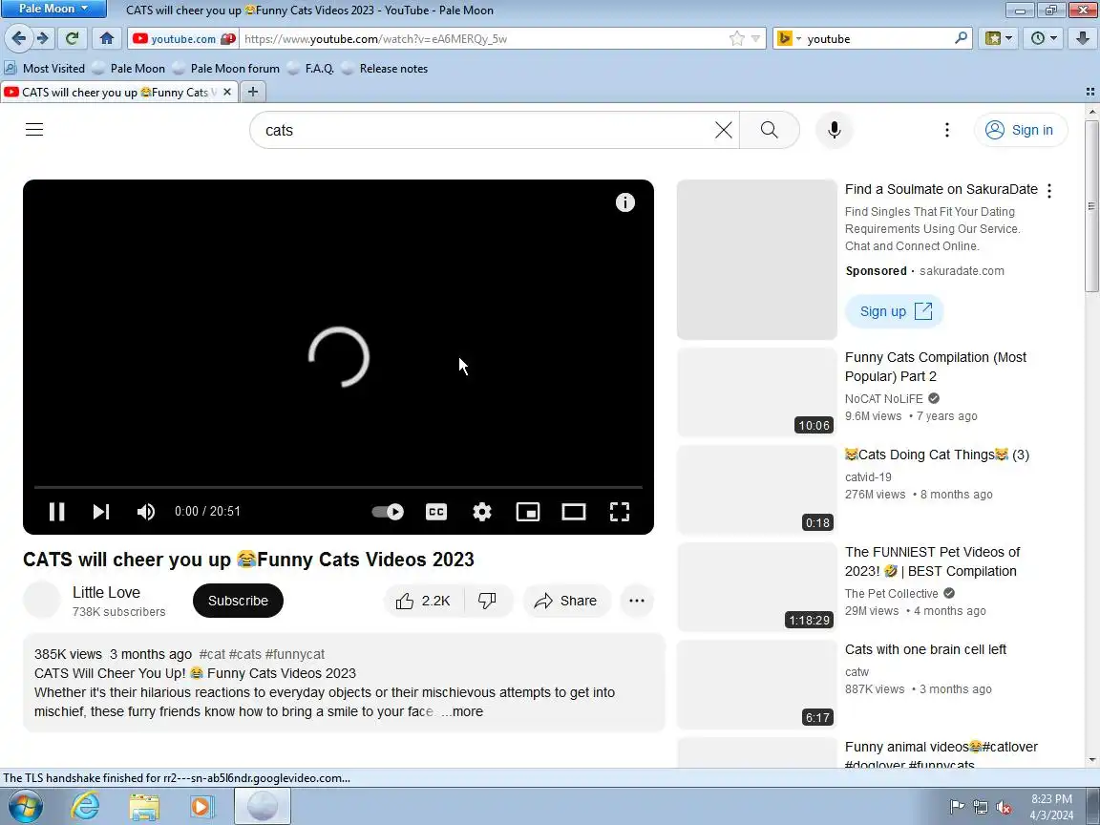The height and width of the screenshot is (825, 1100).
Task: Pause the video playback
Action: 57,512
